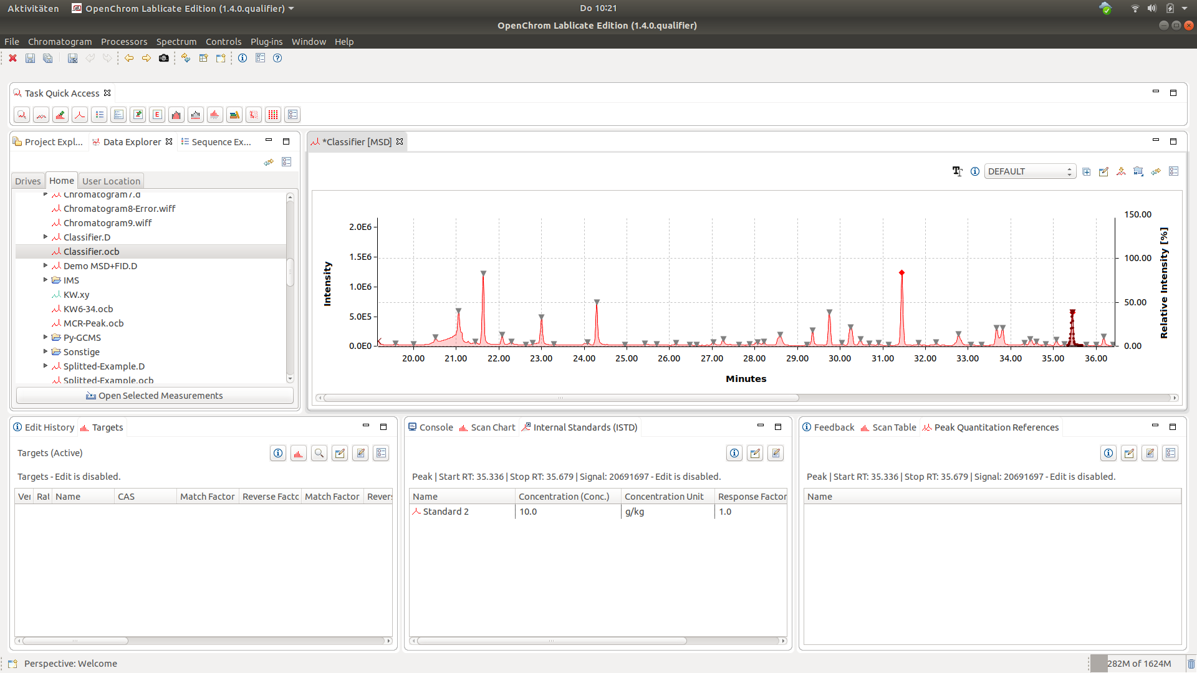Open the DEFAULT combo box
This screenshot has height=673, width=1197.
point(1030,171)
